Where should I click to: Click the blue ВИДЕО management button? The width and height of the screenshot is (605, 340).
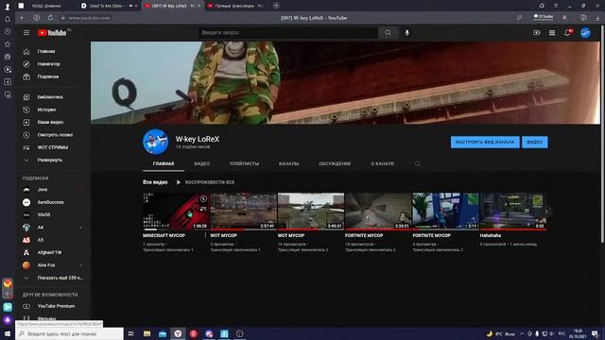click(x=535, y=142)
